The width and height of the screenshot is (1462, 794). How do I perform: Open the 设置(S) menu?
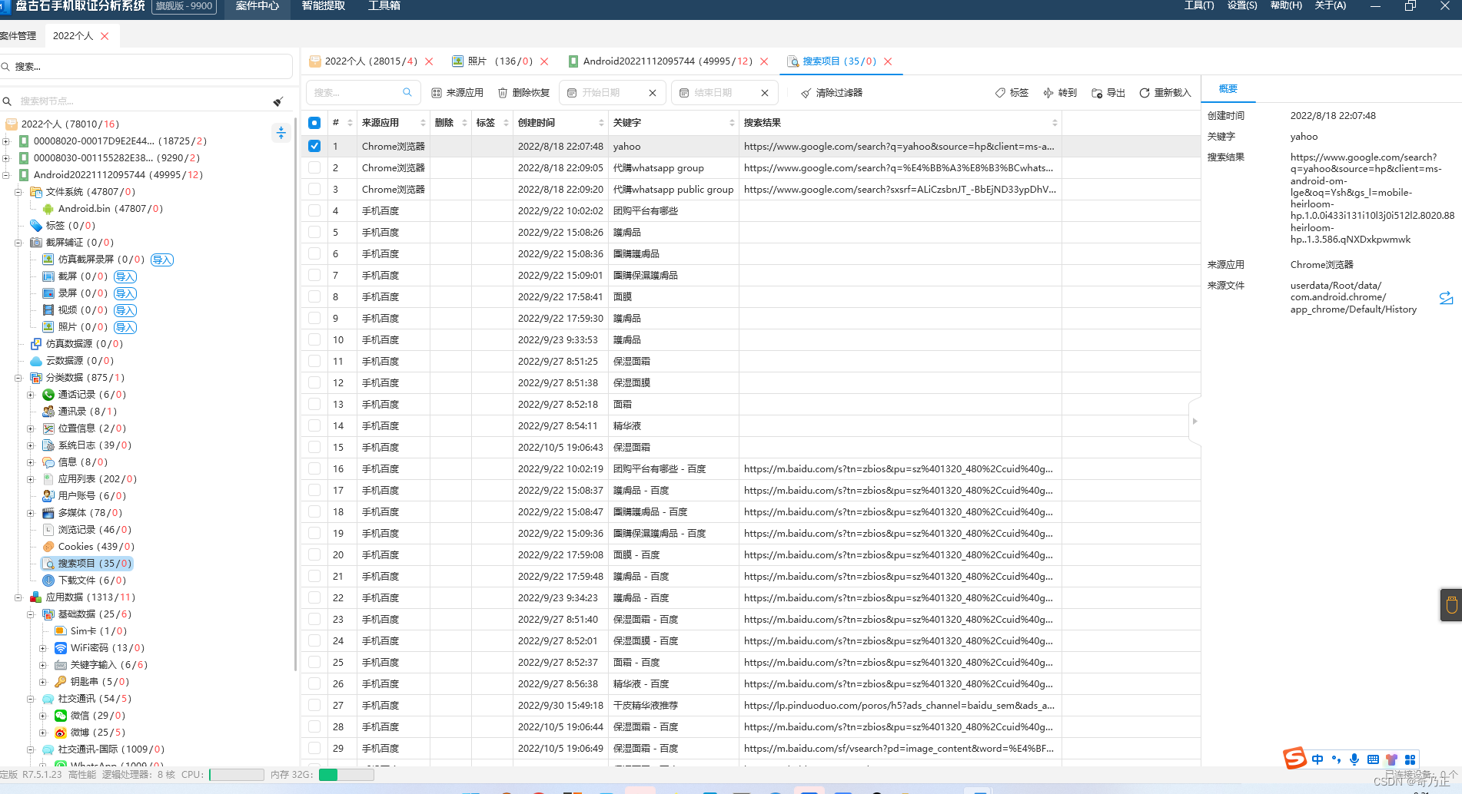pos(1242,6)
